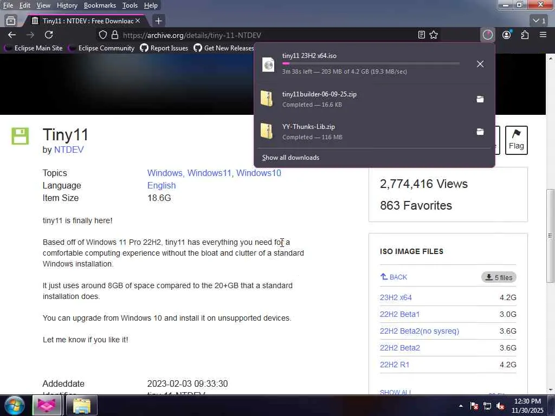Click the green software floppy icon
Screen dimensions: 555x416
(20, 136)
